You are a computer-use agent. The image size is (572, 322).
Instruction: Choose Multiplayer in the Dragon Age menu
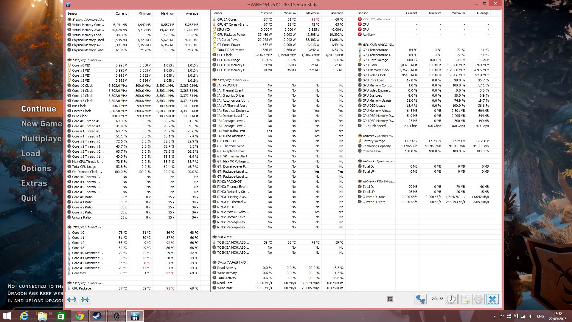pos(42,139)
